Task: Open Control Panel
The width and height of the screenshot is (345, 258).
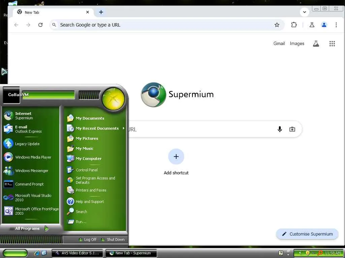Action: coord(96,170)
